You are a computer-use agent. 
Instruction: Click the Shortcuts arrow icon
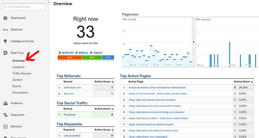5,30
